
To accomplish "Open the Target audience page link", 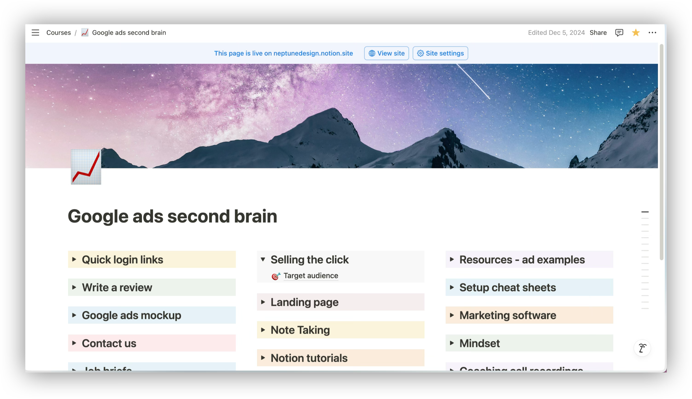I will 311,276.
